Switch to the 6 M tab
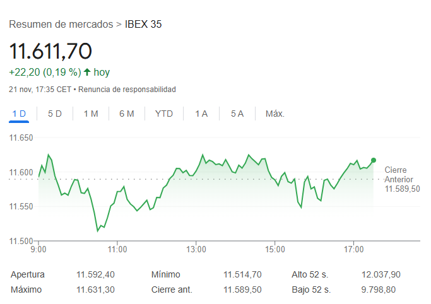This screenshot has height=304, width=431. [x=127, y=114]
